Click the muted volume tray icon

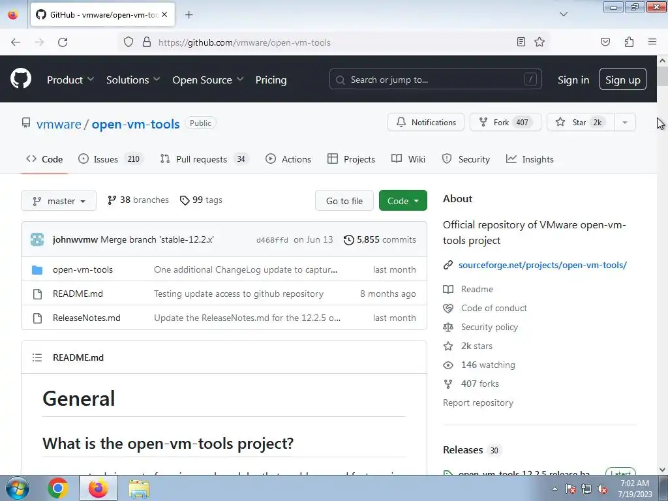coord(602,489)
